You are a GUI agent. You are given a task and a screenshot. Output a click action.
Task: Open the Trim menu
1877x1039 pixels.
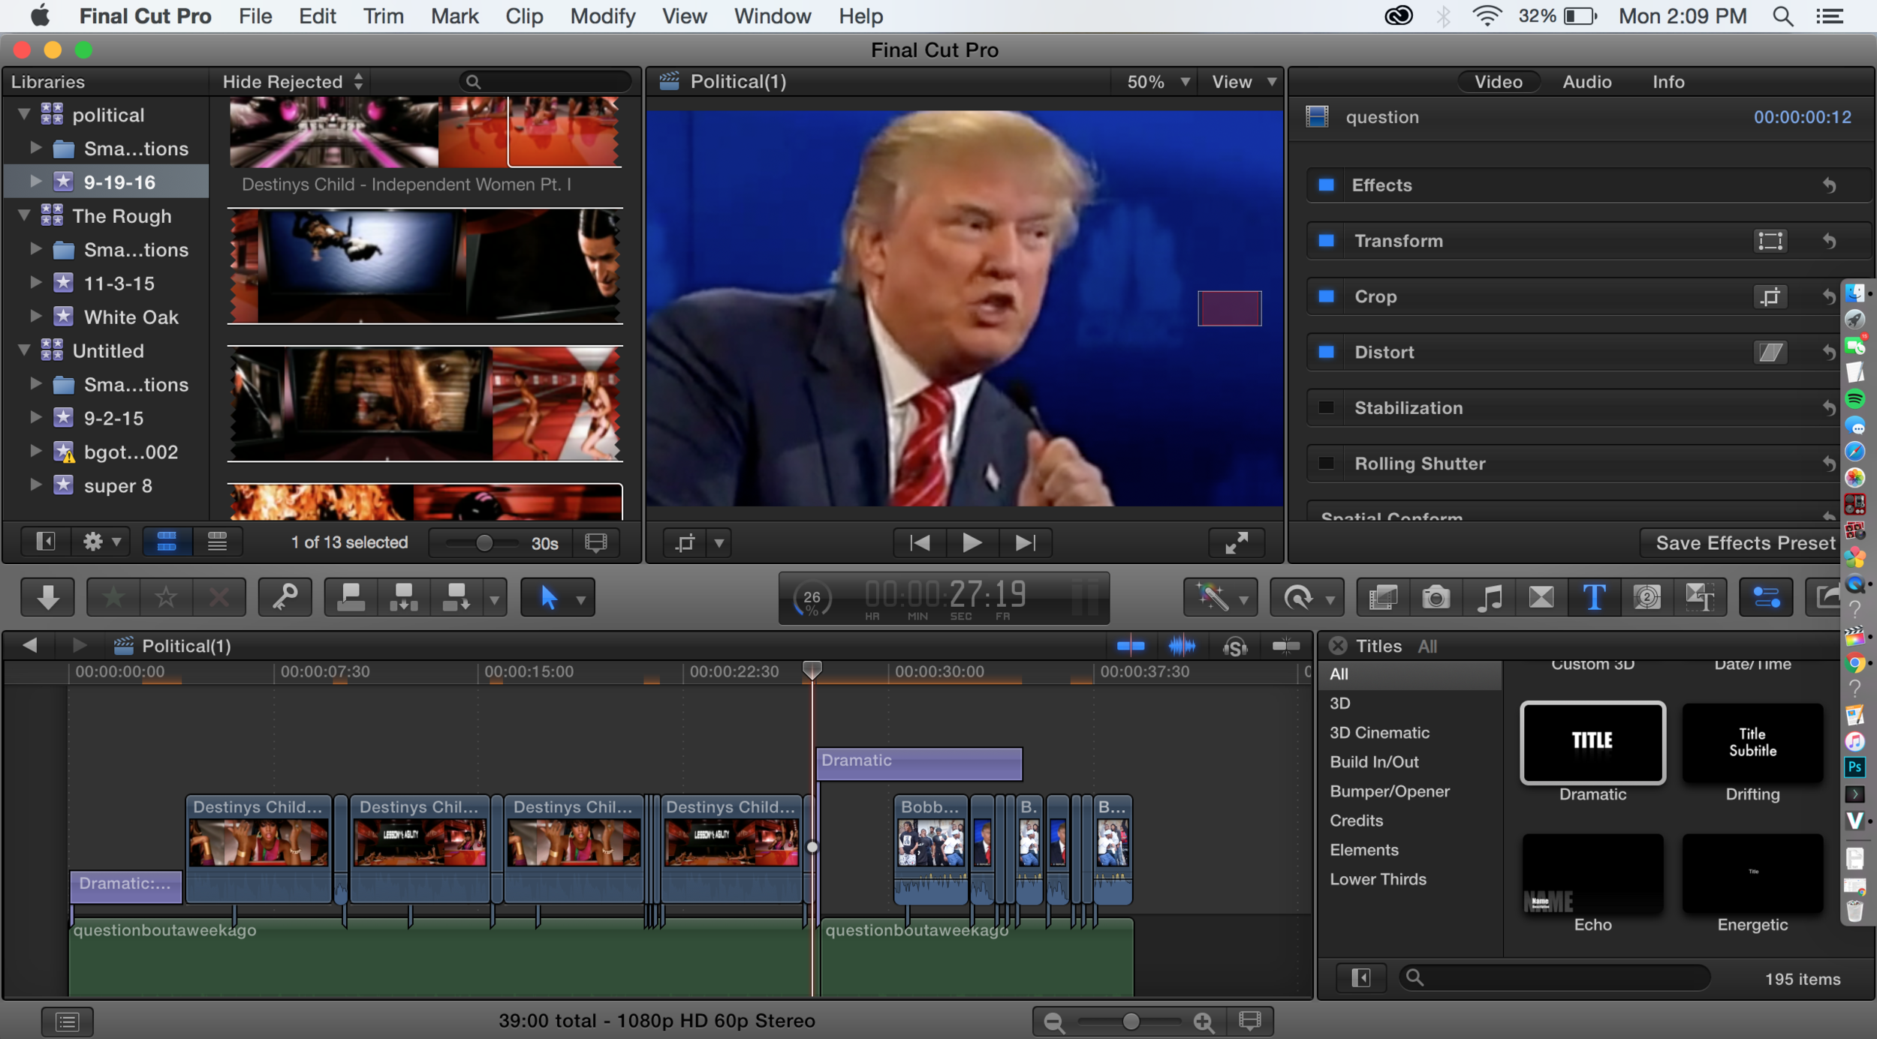[x=383, y=17]
